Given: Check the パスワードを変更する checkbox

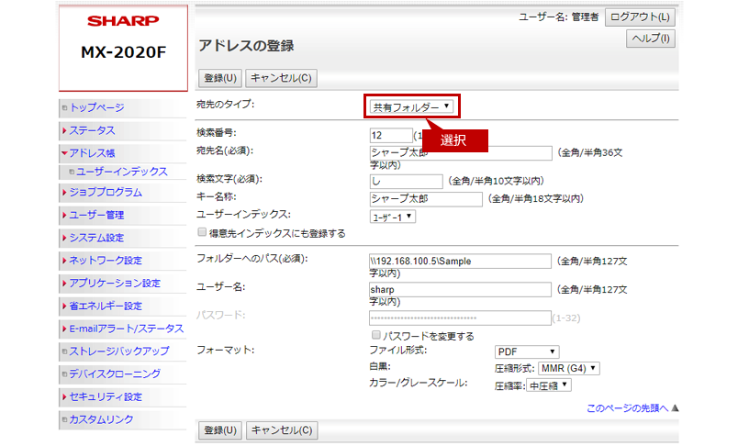Looking at the screenshot, I should pos(375,336).
